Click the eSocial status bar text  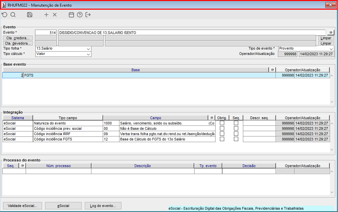click(236, 208)
